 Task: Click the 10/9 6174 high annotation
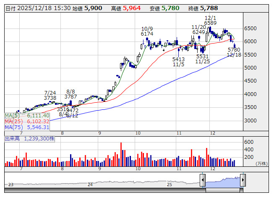click(x=147, y=31)
